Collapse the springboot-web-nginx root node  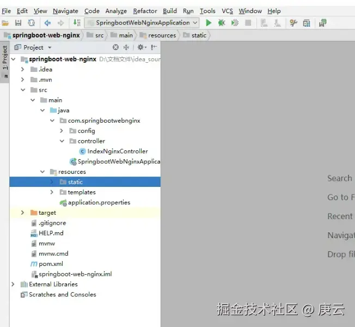(x=14, y=59)
